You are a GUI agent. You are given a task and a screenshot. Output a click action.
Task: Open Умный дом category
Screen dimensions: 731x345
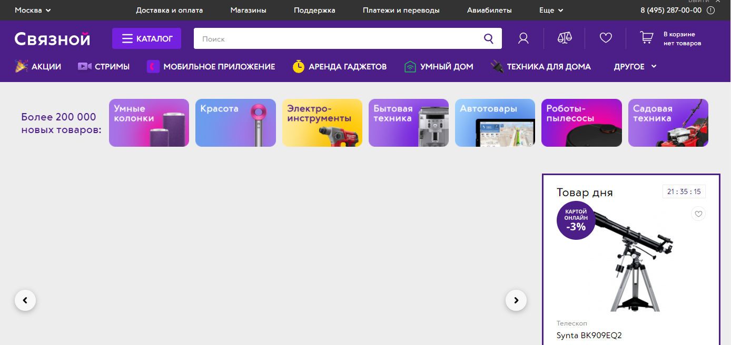point(447,67)
